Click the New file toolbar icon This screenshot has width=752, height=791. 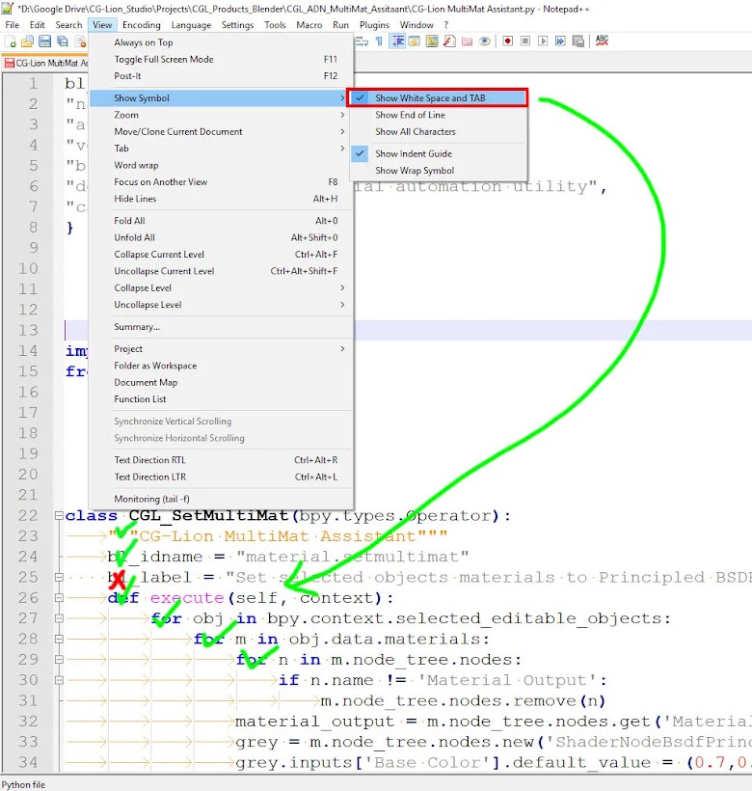pos(11,41)
